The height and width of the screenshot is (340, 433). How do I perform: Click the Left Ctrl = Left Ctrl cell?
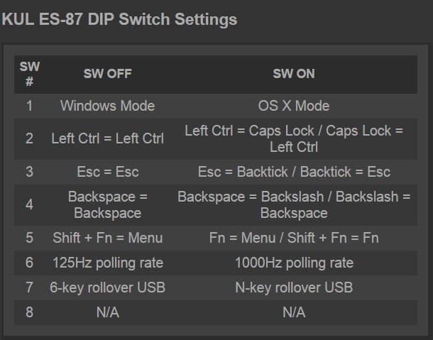pos(107,139)
